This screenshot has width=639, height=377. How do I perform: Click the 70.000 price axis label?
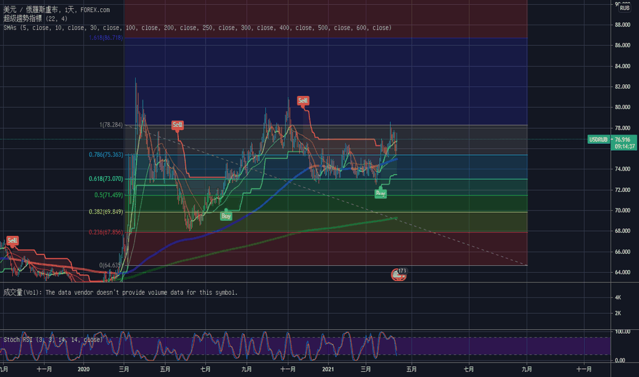point(623,210)
